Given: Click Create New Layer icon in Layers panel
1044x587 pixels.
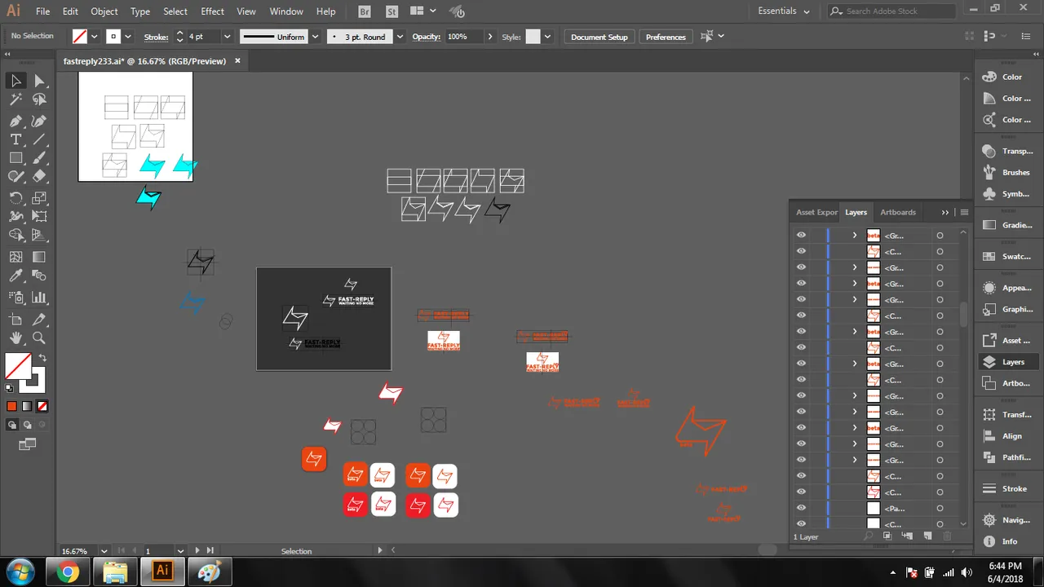Looking at the screenshot, I should tap(927, 536).
